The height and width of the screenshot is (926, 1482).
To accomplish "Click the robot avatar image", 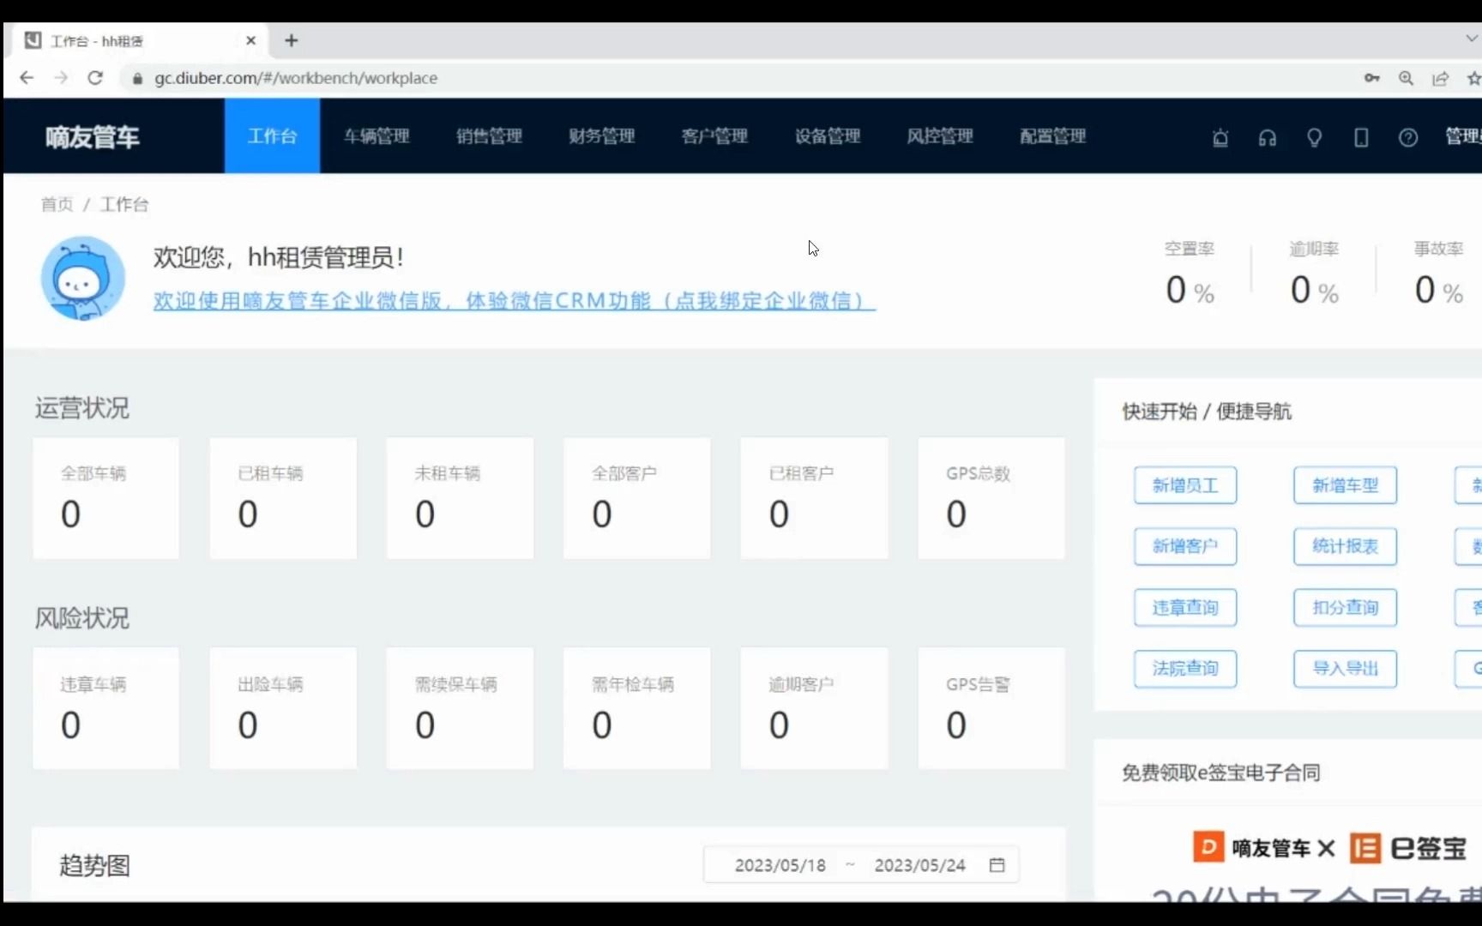I will 83,278.
